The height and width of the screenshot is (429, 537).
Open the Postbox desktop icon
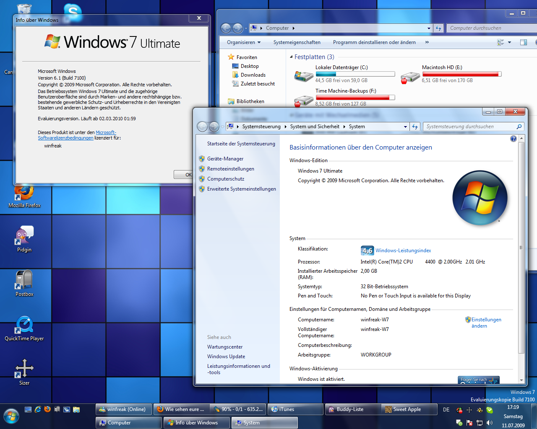[24, 281]
